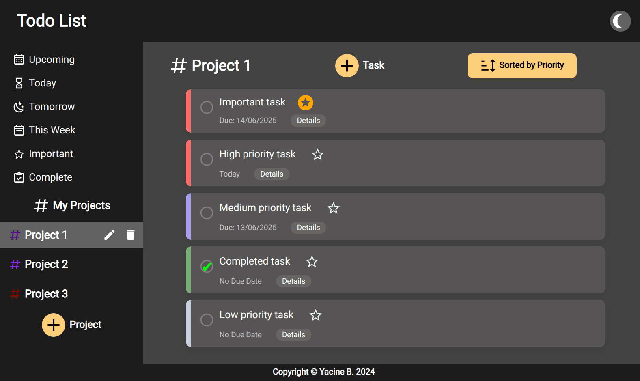The width and height of the screenshot is (640, 381).
Task: Open the Important view
Action: coord(51,154)
